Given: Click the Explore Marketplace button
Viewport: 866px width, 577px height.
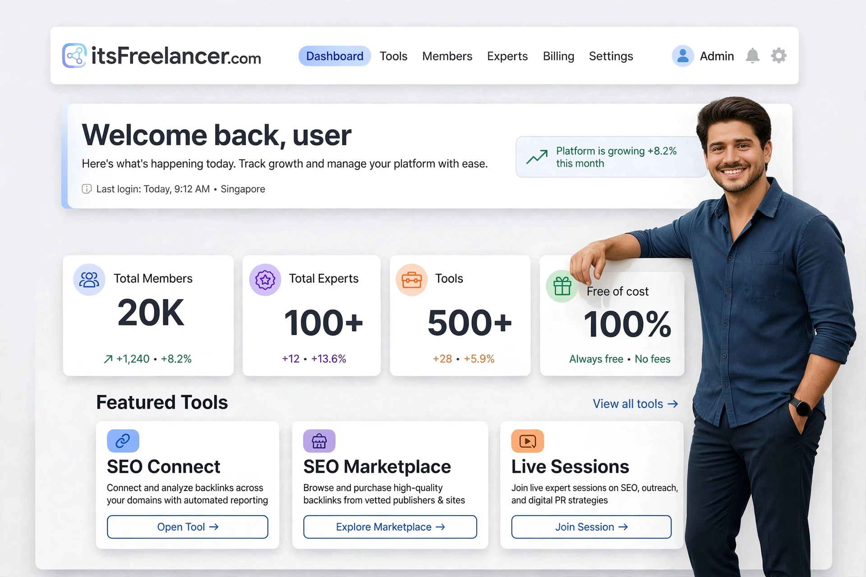Looking at the screenshot, I should (x=390, y=527).
